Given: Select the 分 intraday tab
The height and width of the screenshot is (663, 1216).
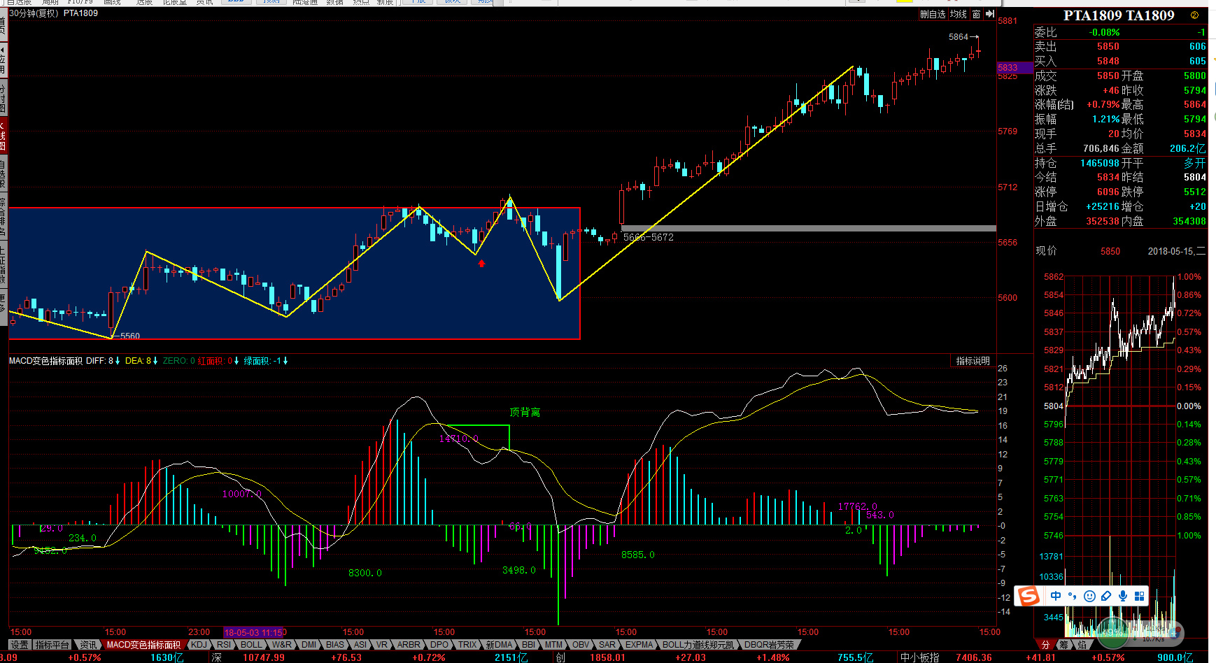Looking at the screenshot, I should point(1045,645).
